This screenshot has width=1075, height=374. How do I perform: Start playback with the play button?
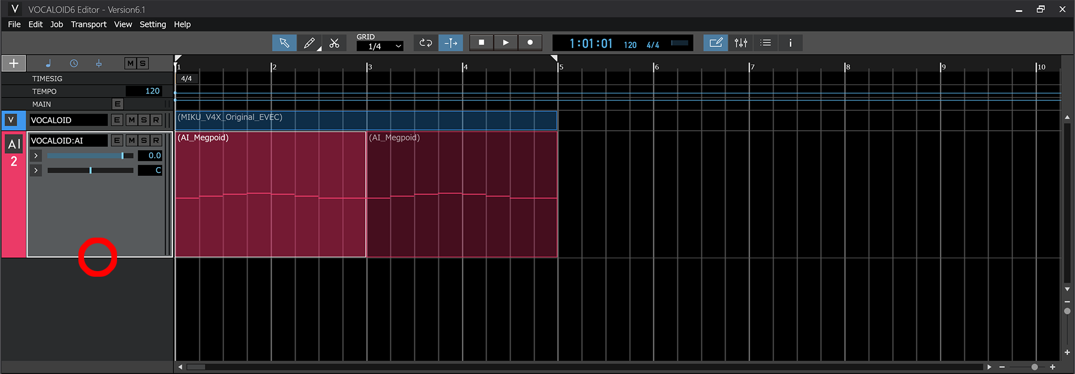pos(506,42)
